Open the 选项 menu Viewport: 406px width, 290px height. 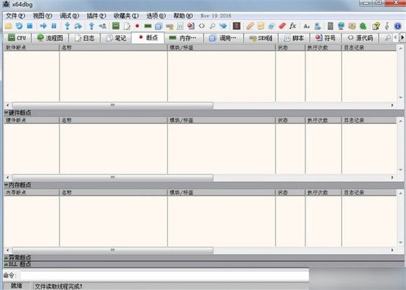point(156,16)
